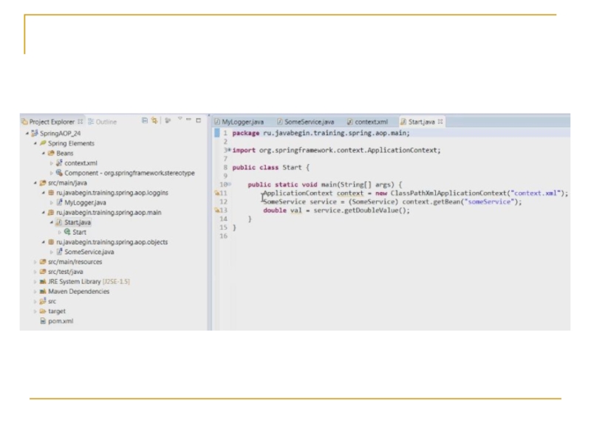Expand the src/main/resources folder
The height and width of the screenshot is (443, 591).
point(35,261)
